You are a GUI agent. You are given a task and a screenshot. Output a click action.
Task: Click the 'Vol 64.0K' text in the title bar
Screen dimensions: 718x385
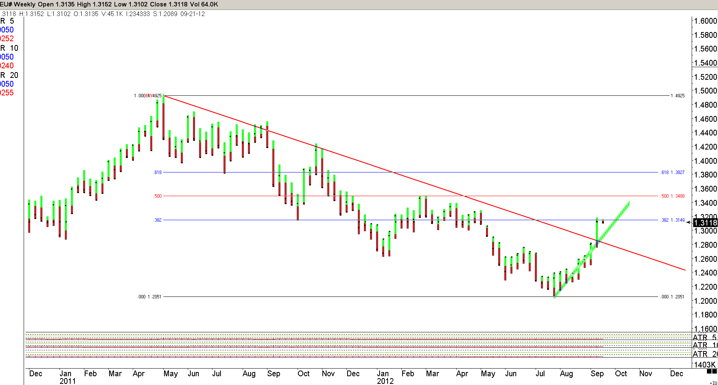point(204,5)
